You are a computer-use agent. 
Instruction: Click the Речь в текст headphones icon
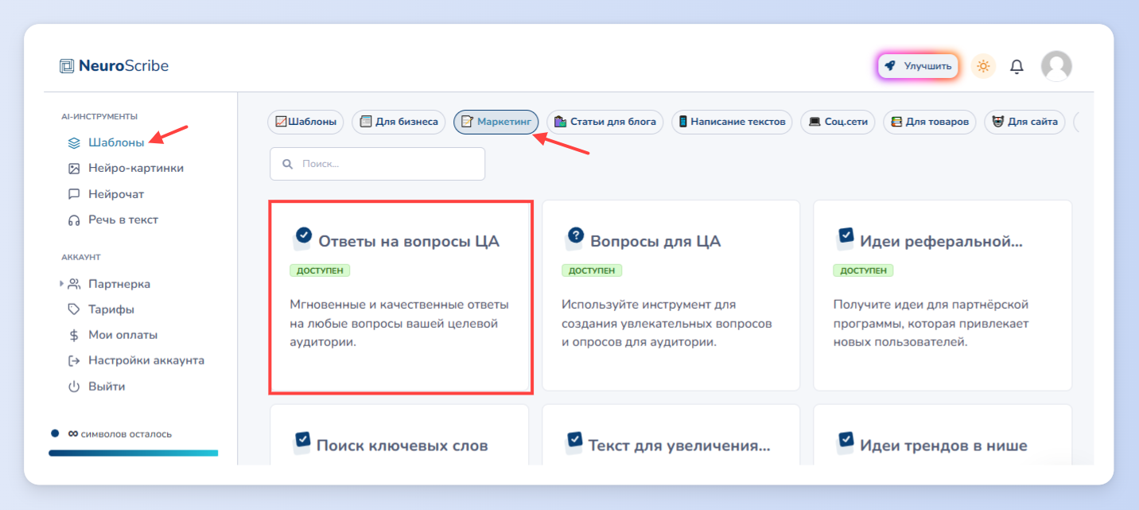tap(74, 220)
